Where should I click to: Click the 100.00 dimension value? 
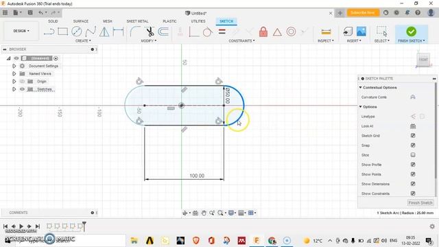(197, 176)
